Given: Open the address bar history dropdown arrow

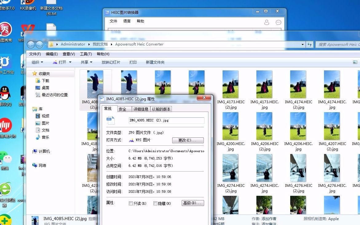Looking at the screenshot, I should coord(303,44).
